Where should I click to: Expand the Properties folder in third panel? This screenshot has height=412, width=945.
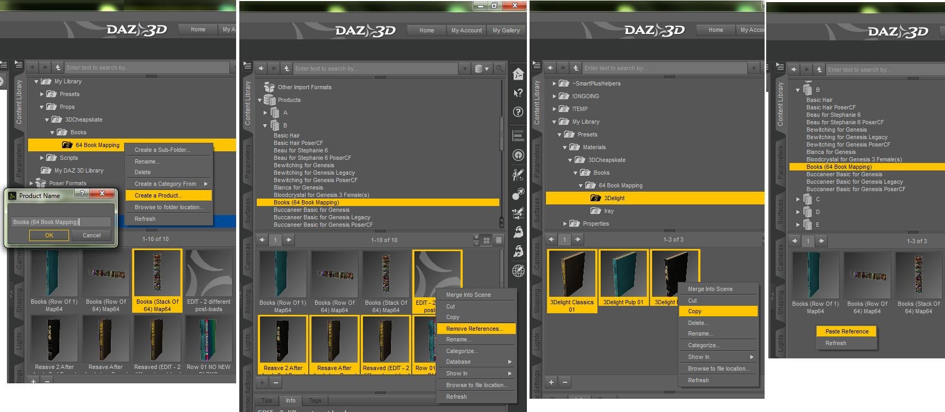pos(565,224)
